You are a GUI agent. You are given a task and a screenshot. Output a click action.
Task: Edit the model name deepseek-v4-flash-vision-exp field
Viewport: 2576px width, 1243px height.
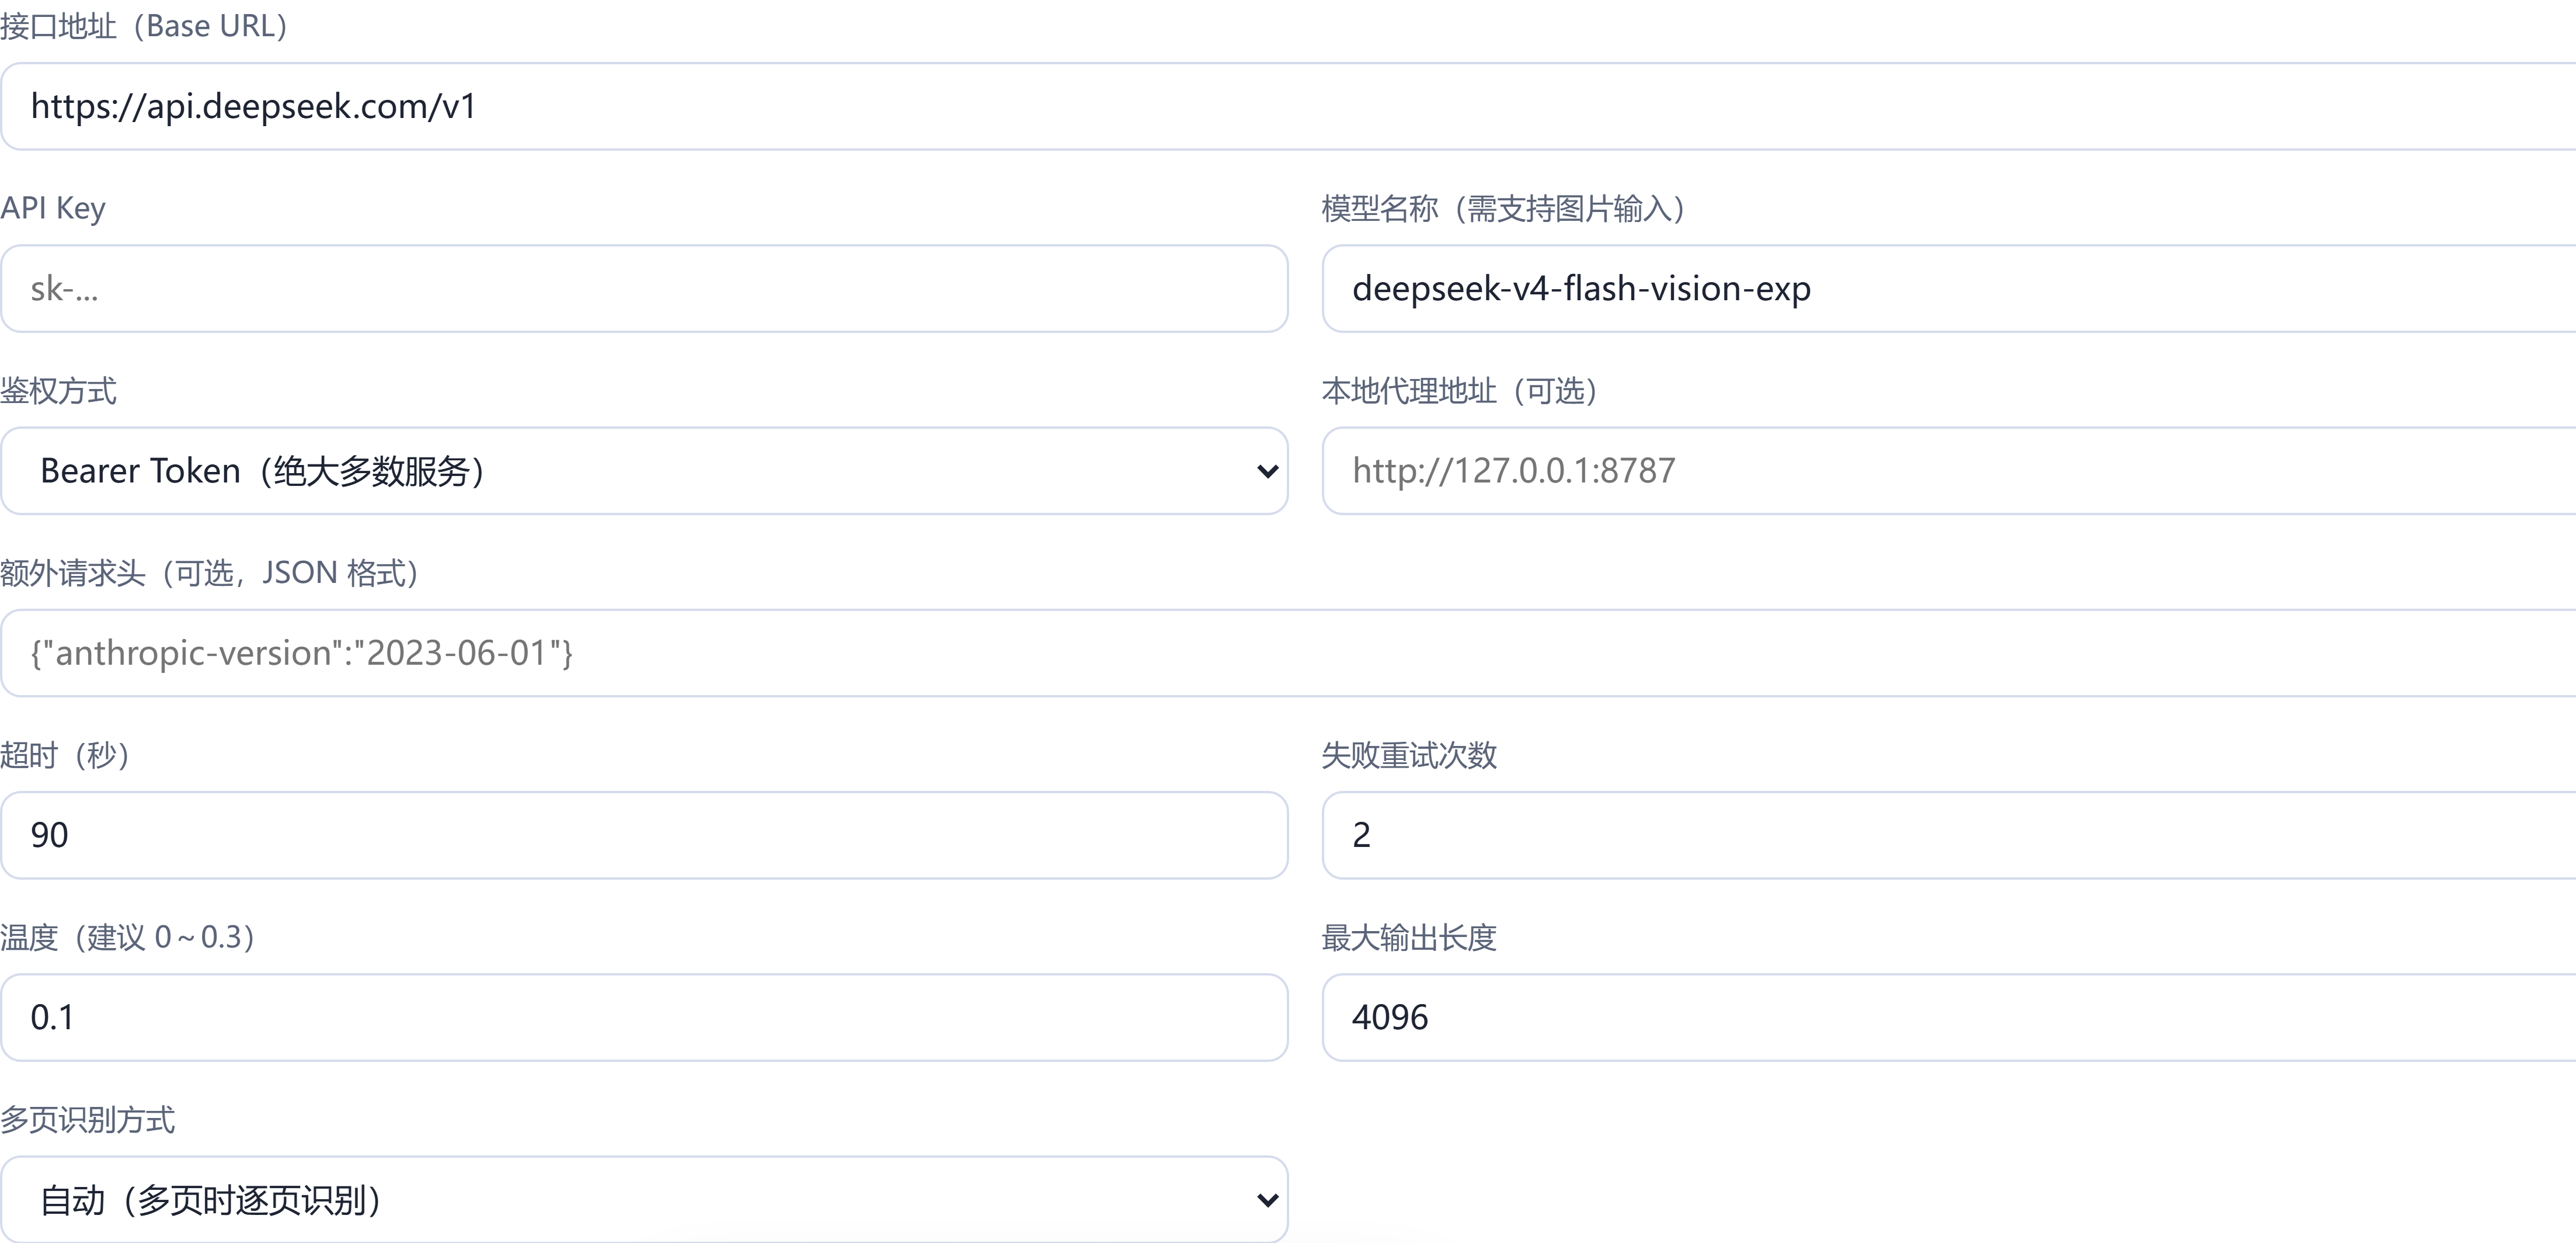pyautogui.click(x=1949, y=288)
